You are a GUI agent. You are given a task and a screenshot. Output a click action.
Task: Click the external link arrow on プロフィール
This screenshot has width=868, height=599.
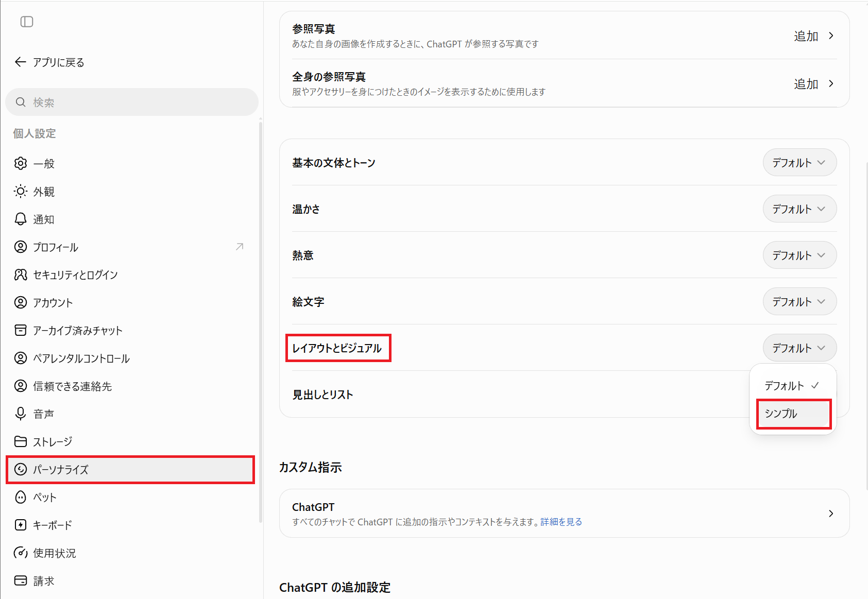240,247
